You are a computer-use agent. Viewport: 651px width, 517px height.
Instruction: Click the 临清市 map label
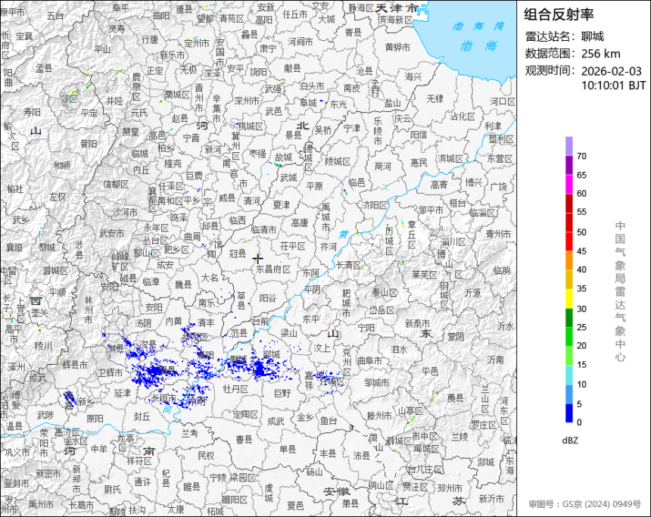263,229
